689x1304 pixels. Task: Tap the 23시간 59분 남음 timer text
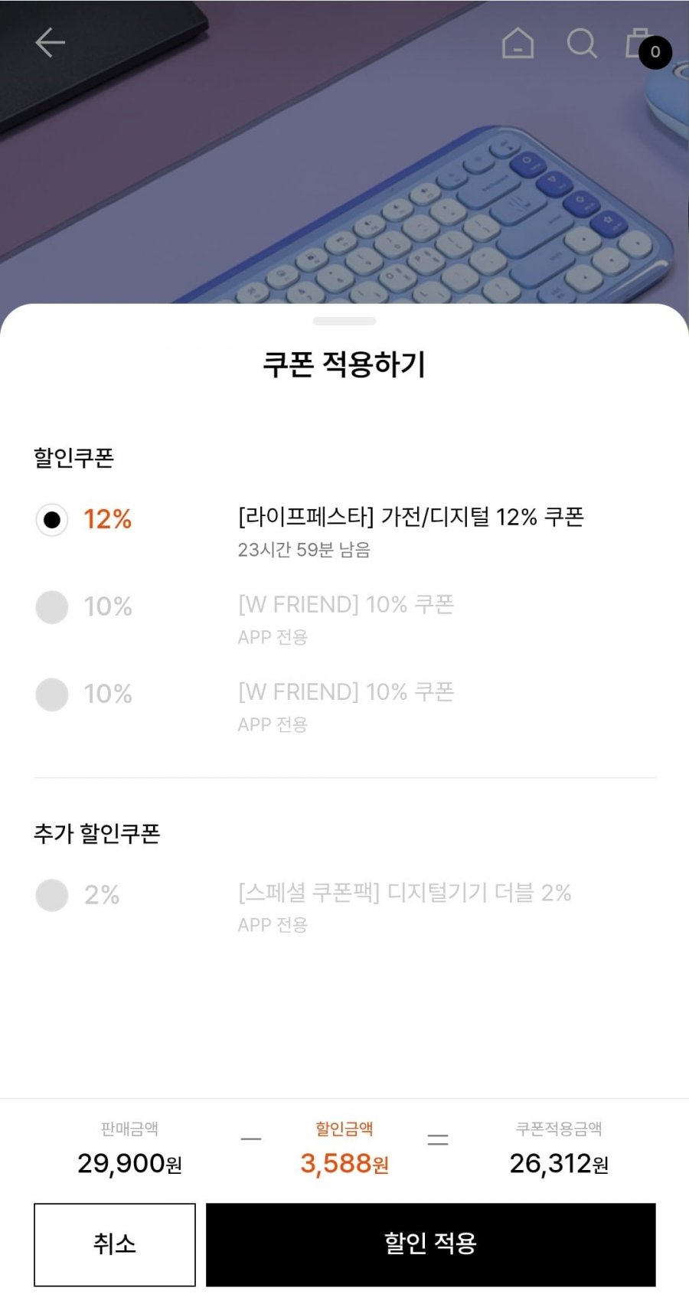pos(304,550)
